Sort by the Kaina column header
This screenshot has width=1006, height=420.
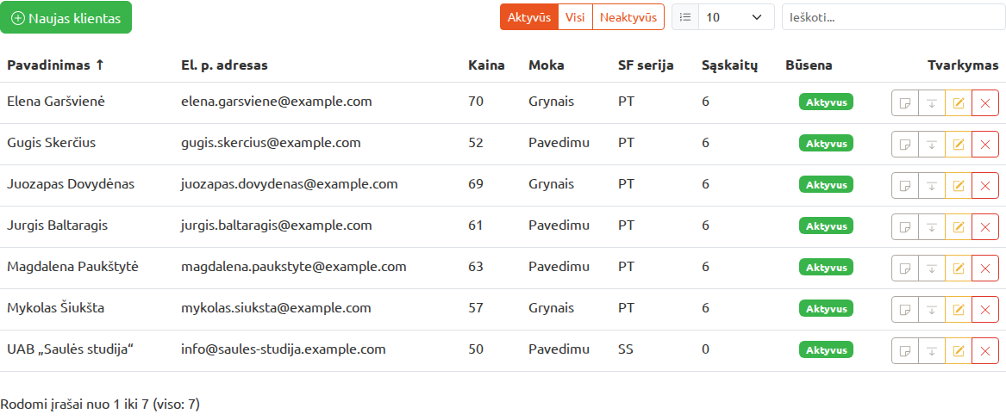point(486,65)
